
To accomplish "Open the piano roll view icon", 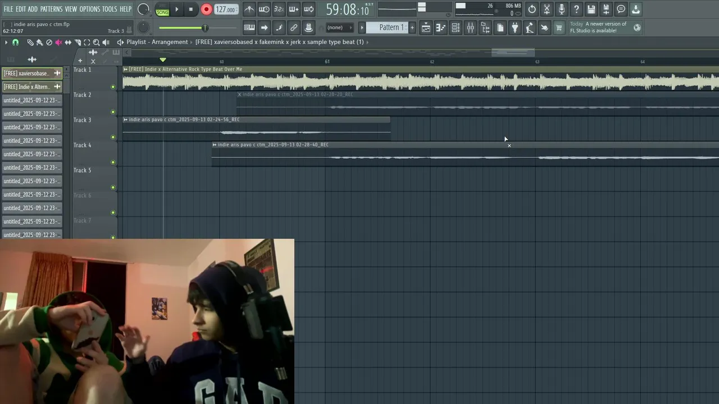I will click(x=441, y=27).
